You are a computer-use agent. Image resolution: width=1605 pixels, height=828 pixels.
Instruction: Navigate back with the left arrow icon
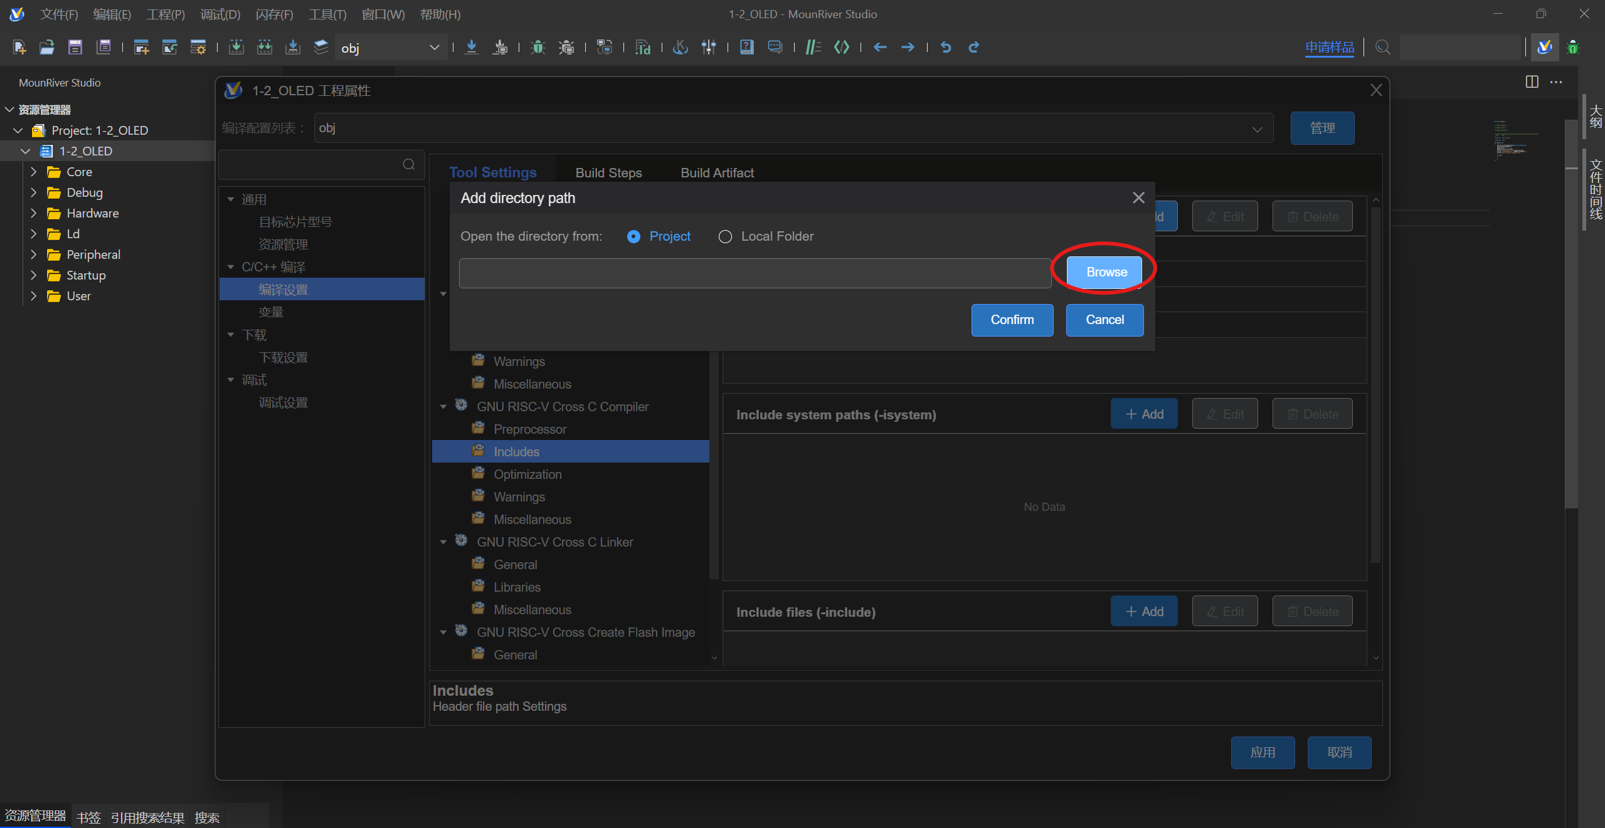pos(880,47)
